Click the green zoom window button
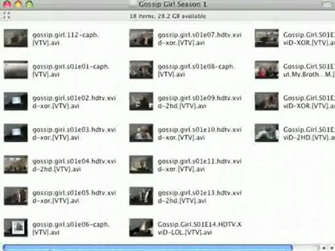The image size is (335, 251). tap(29, 4)
